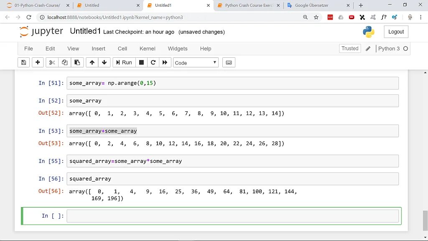
Task: Click the Jupyter logo
Action: coord(41,31)
